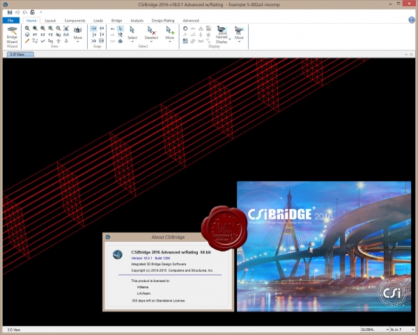This screenshot has height=335, width=418.
Task: Switch to the Analysis ribbon tab
Action: click(137, 20)
